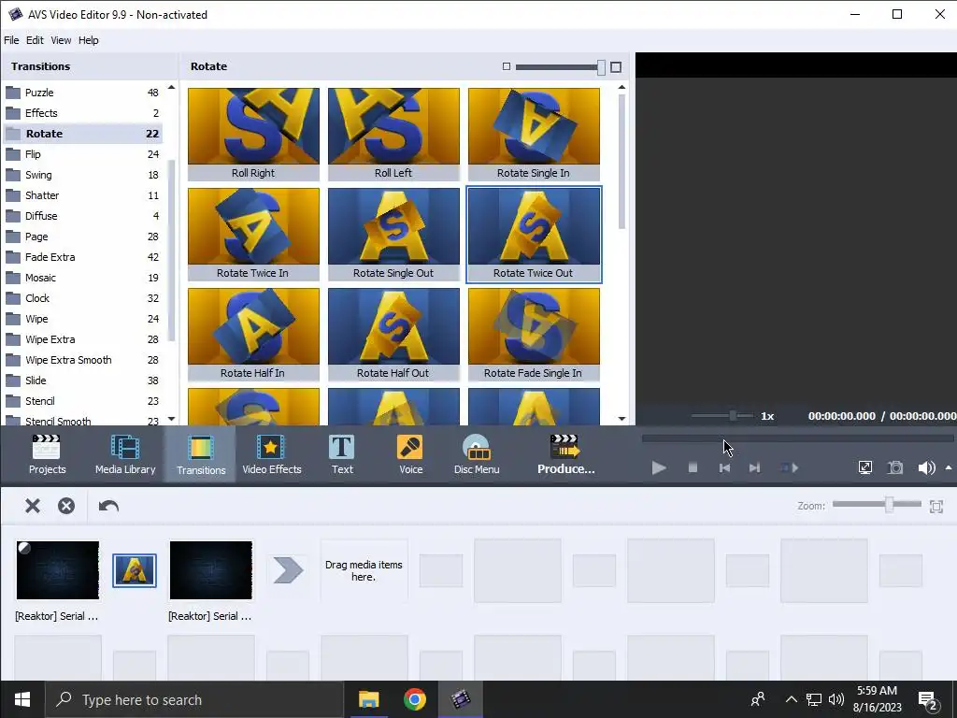Select the Shatter transitions folder
The height and width of the screenshot is (718, 957).
click(x=82, y=195)
